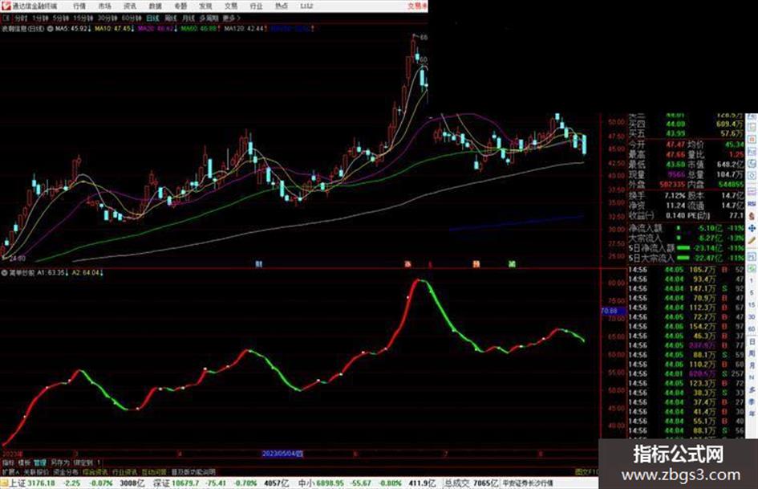
Task: Open the 行业资讯 tab
Action: click(124, 471)
